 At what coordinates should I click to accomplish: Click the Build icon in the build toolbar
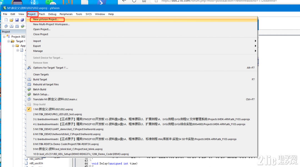coord(12,26)
